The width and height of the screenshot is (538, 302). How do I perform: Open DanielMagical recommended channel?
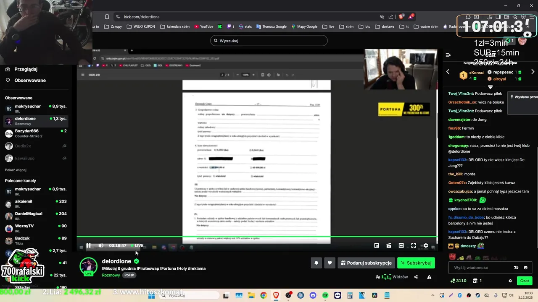(x=36, y=216)
